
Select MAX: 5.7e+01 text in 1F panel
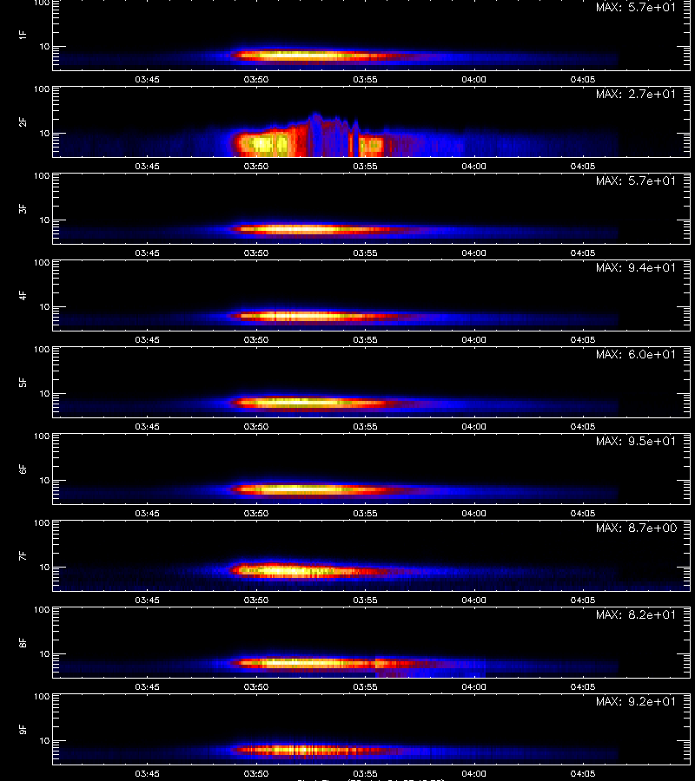coord(636,8)
